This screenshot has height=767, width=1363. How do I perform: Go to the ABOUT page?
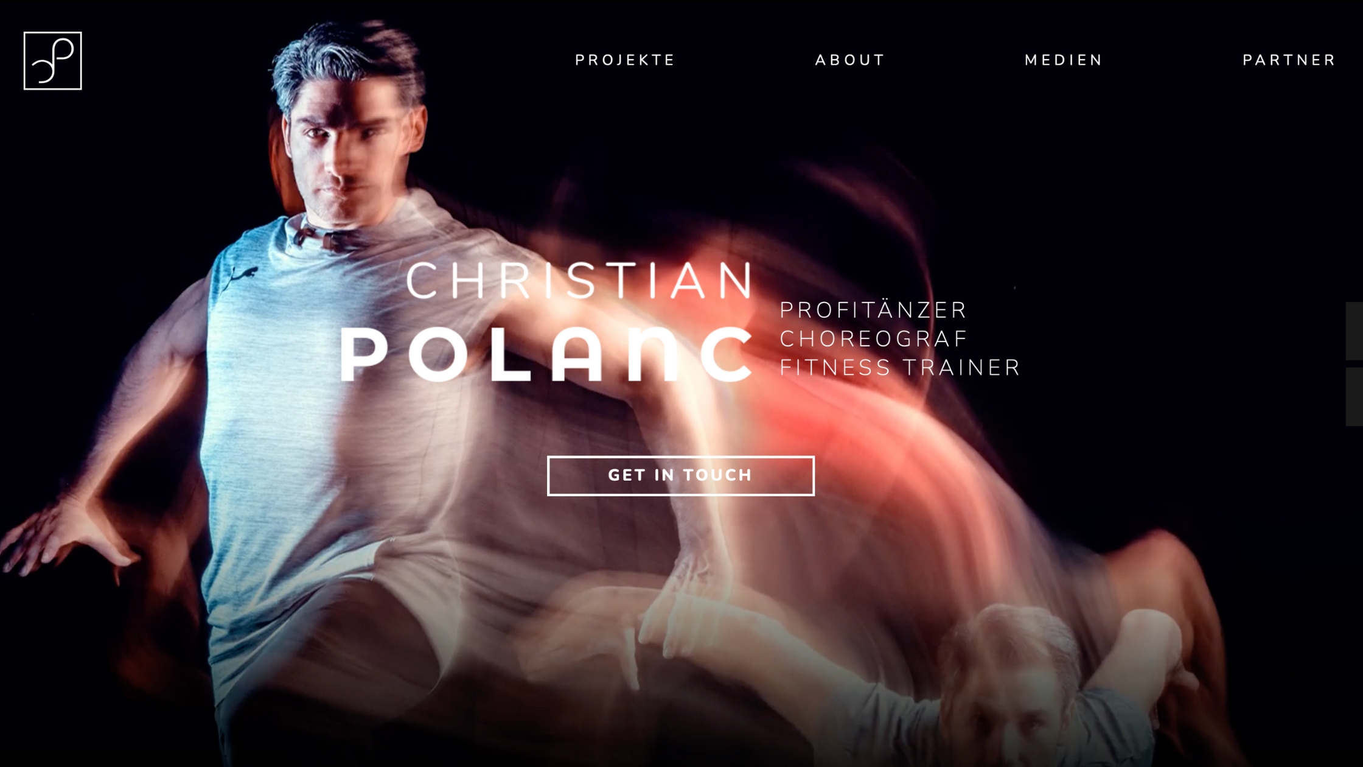849,60
